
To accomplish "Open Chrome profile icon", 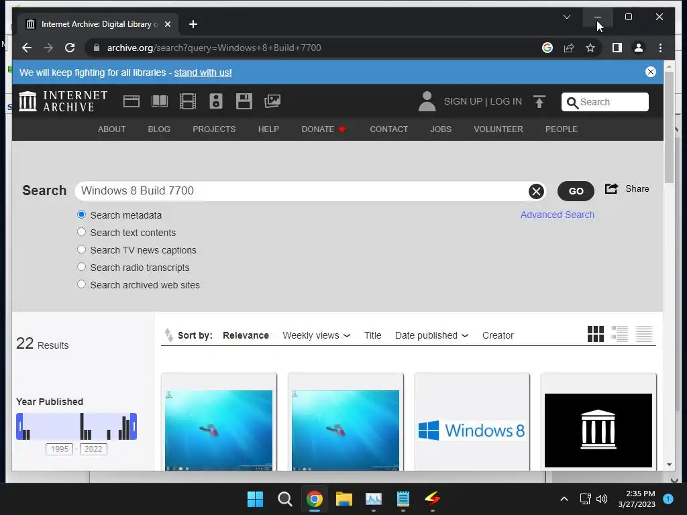I will click(x=639, y=48).
